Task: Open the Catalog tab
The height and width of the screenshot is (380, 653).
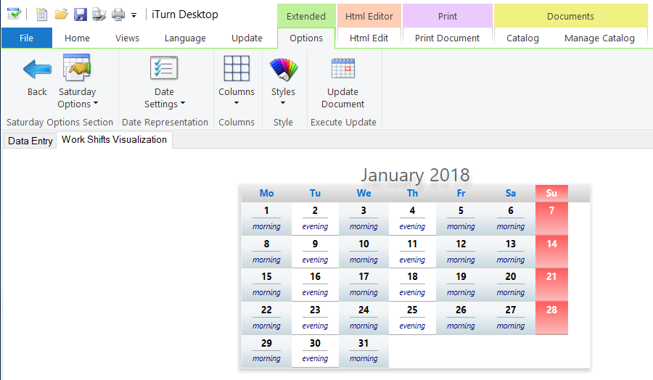Action: (522, 38)
